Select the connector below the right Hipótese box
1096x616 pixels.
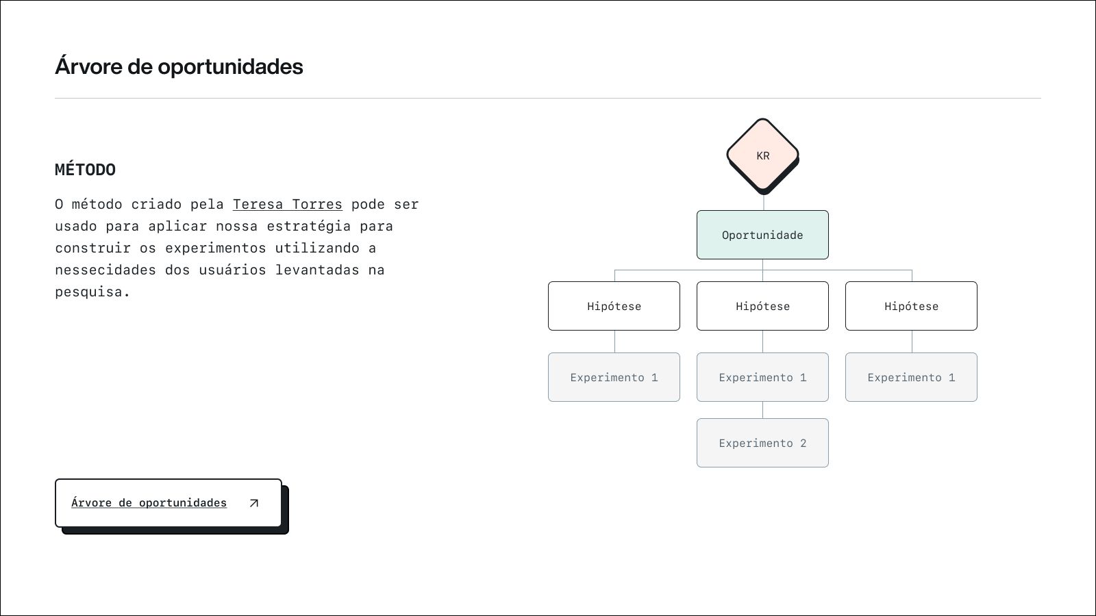[x=912, y=342]
